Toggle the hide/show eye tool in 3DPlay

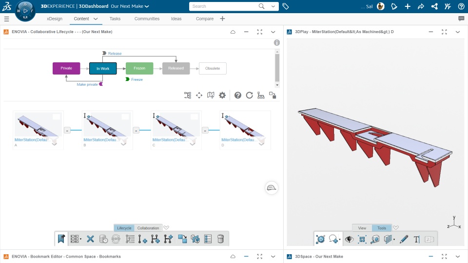(349, 239)
